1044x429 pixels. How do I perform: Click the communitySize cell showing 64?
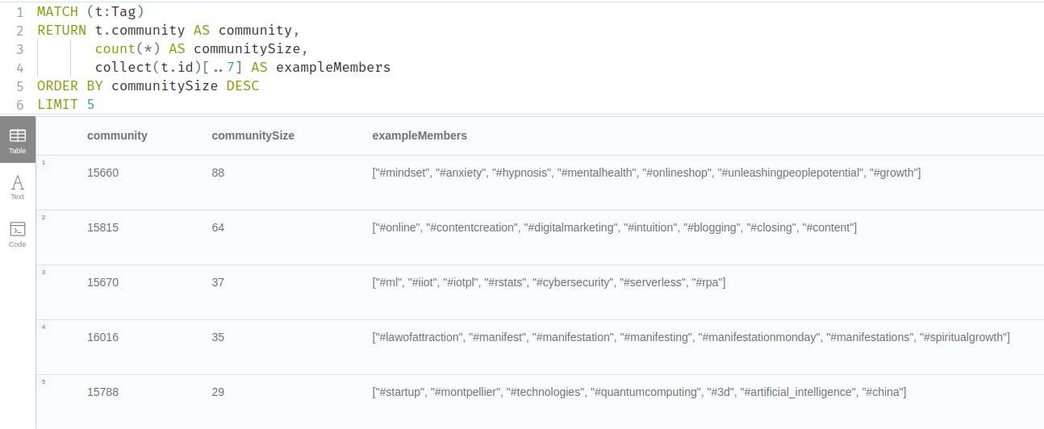click(218, 227)
